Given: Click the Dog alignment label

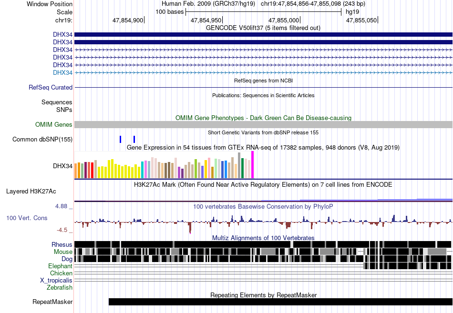Looking at the screenshot, I should 67,259.
